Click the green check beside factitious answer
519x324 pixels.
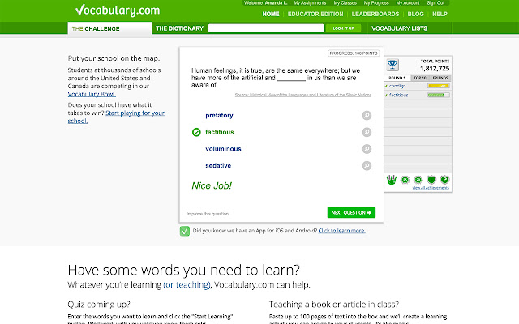(196, 132)
